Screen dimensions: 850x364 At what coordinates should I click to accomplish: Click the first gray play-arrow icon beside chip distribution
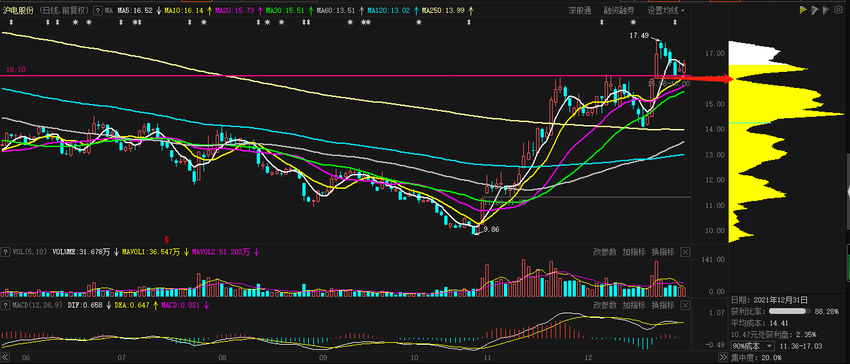[815, 10]
